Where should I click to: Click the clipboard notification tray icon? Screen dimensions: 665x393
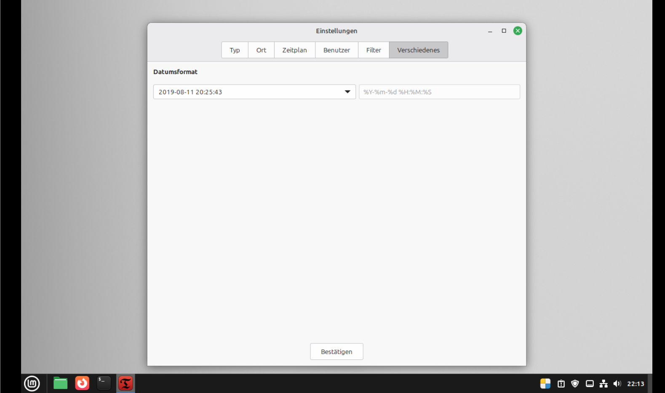pos(561,383)
